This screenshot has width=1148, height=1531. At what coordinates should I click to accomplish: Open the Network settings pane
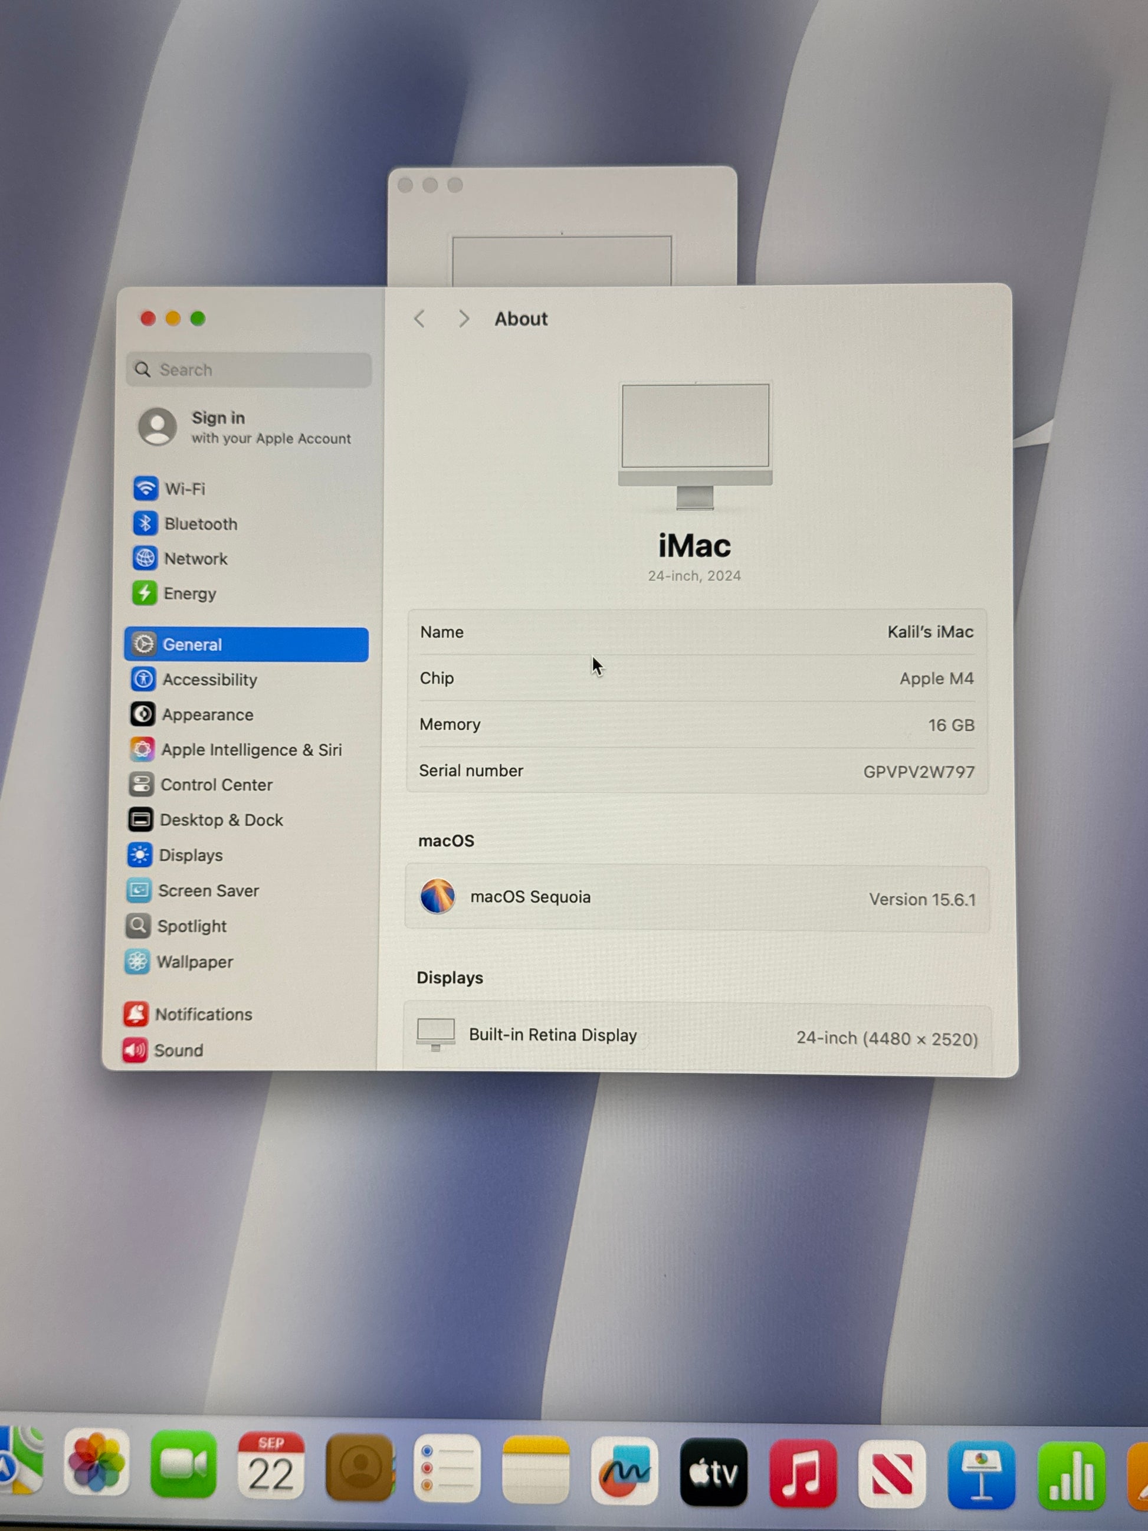[195, 559]
